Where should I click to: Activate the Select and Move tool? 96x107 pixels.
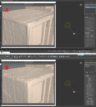pyautogui.click(x=14, y=56)
